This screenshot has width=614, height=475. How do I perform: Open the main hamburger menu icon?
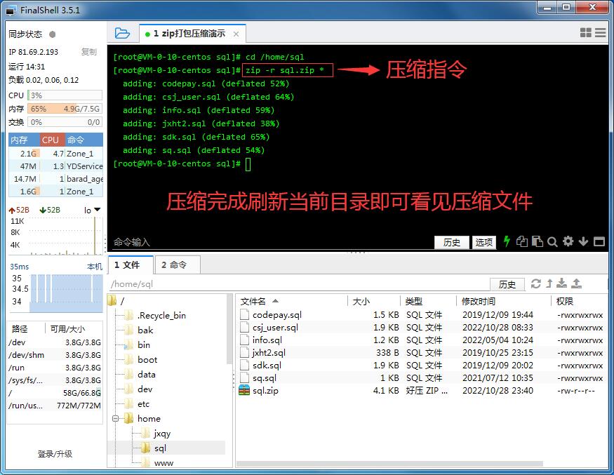point(600,32)
